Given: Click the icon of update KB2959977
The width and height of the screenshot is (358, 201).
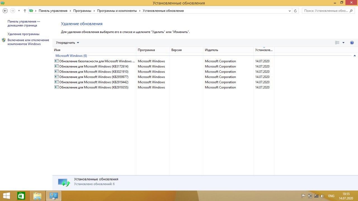Looking at the screenshot, I should tap(56, 77).
